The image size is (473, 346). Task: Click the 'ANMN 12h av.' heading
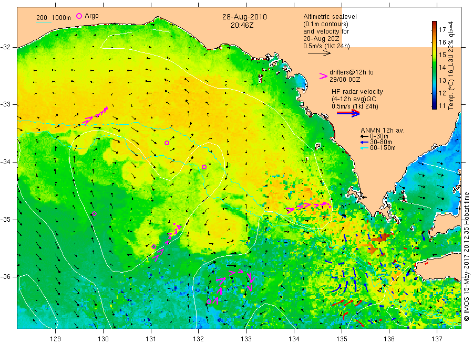coord(383,131)
